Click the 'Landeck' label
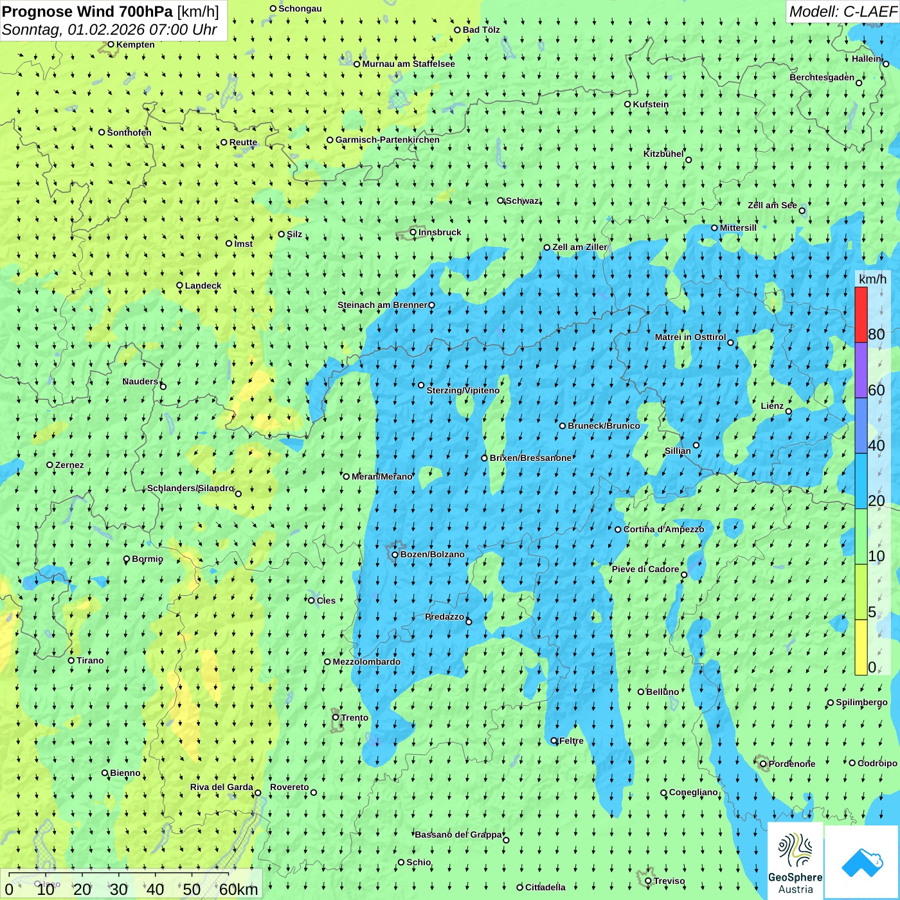 click(x=203, y=285)
